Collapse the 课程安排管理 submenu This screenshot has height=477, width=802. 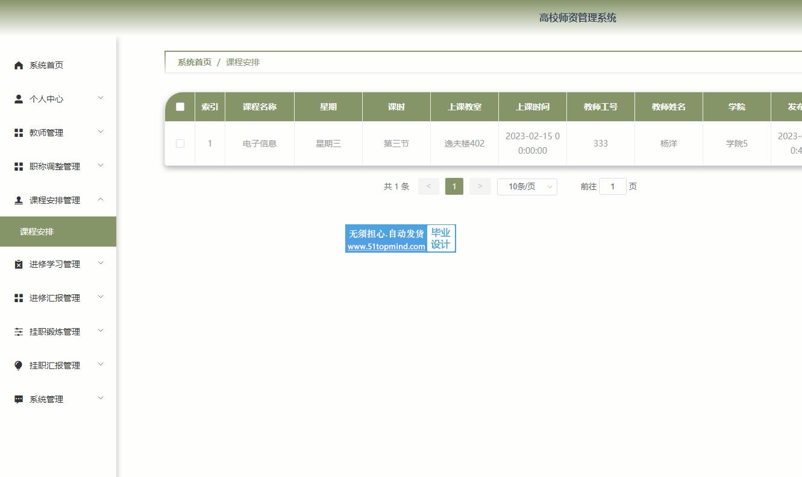point(101,200)
